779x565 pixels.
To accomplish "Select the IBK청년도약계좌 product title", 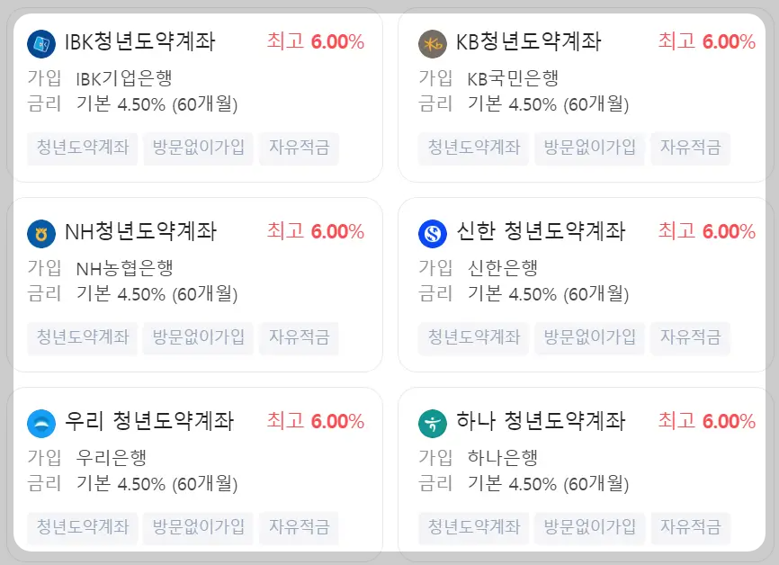I will [139, 40].
